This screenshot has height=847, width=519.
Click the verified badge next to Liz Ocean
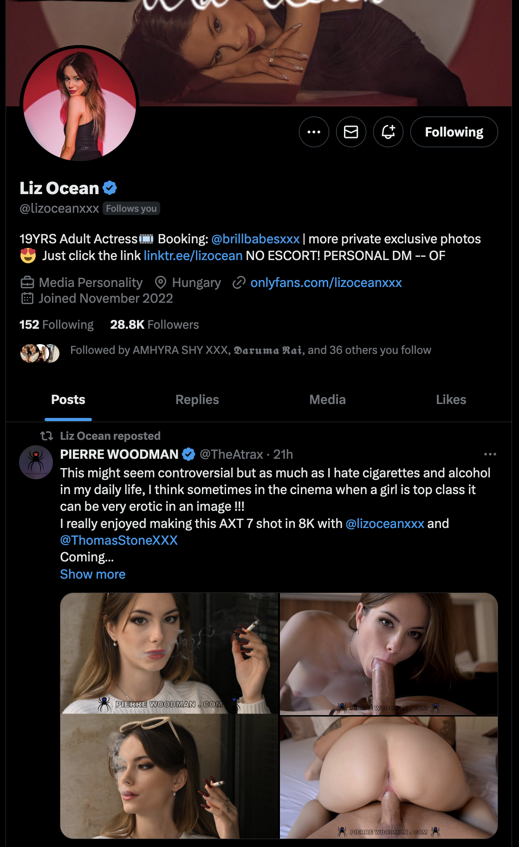point(110,188)
